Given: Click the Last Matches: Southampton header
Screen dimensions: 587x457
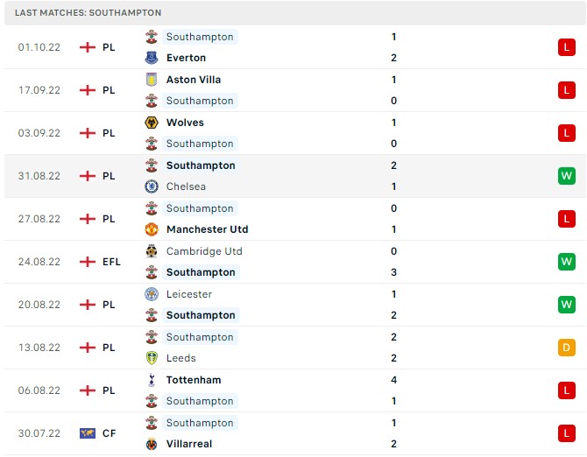Looking at the screenshot, I should tap(88, 13).
